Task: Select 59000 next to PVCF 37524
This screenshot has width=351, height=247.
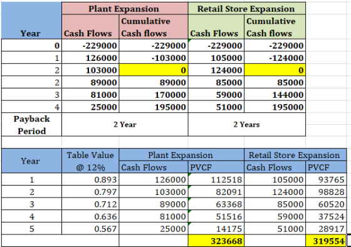Action: 275,216
